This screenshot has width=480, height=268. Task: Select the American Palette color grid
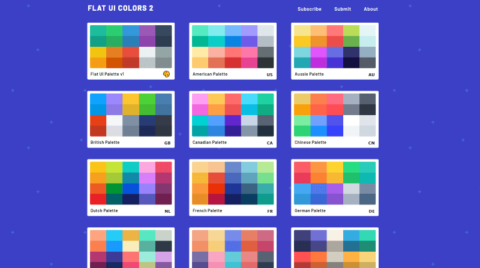click(x=233, y=47)
